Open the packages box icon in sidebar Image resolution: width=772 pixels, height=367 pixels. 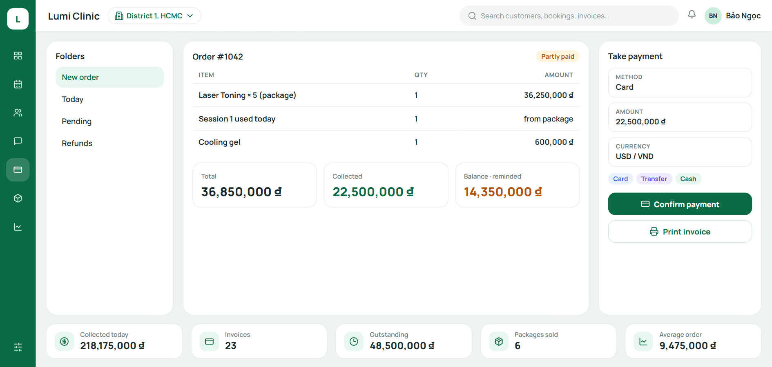coord(18,198)
